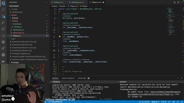Click line 16 _staminaMax declaration in editor
The height and width of the screenshot is (103, 184).
click(x=78, y=50)
